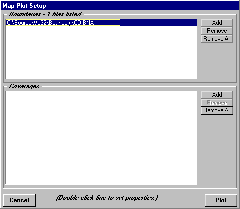Click the greyed-out Remove button under Coverages
The image size is (240, 209).
(x=217, y=103)
